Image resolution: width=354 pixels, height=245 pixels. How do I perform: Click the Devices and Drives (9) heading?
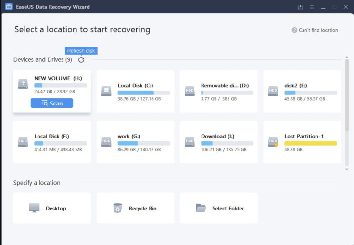click(x=43, y=59)
